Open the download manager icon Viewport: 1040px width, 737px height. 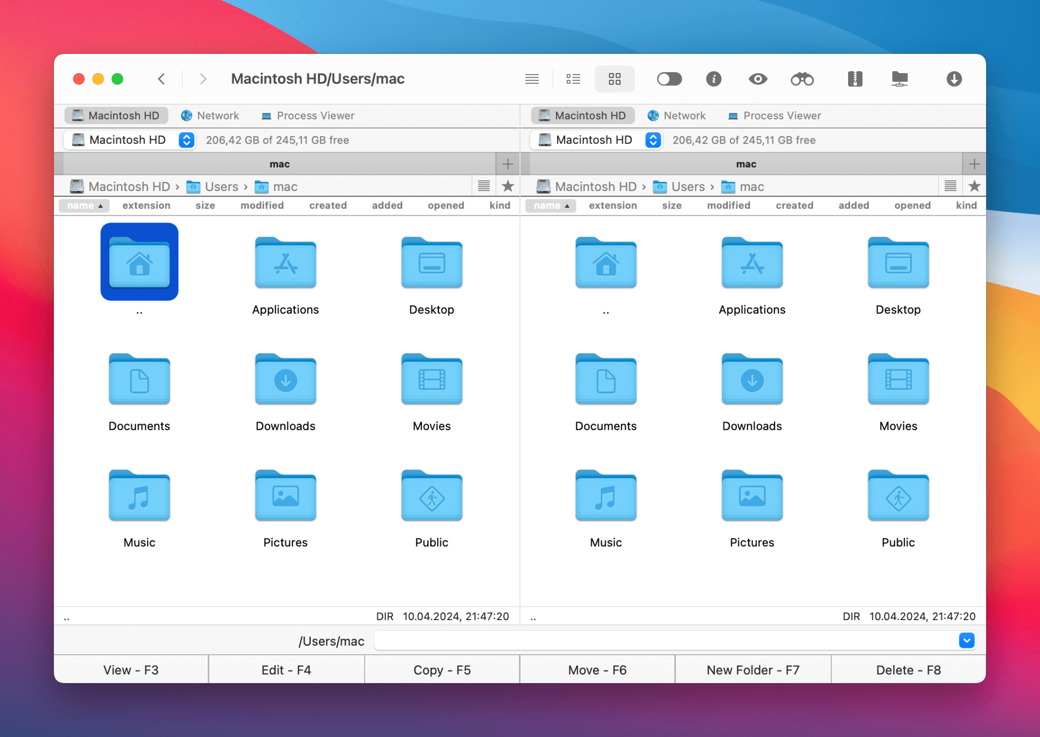953,79
